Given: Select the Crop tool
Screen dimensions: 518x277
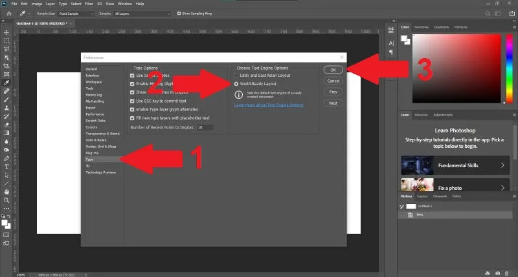Looking at the screenshot, I should (x=6, y=66).
